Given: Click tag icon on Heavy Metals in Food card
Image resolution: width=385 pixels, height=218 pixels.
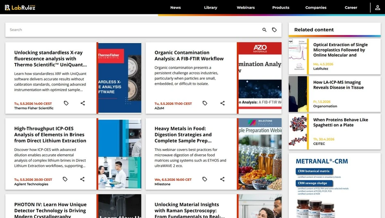Looking at the screenshot, I should click(204, 179).
